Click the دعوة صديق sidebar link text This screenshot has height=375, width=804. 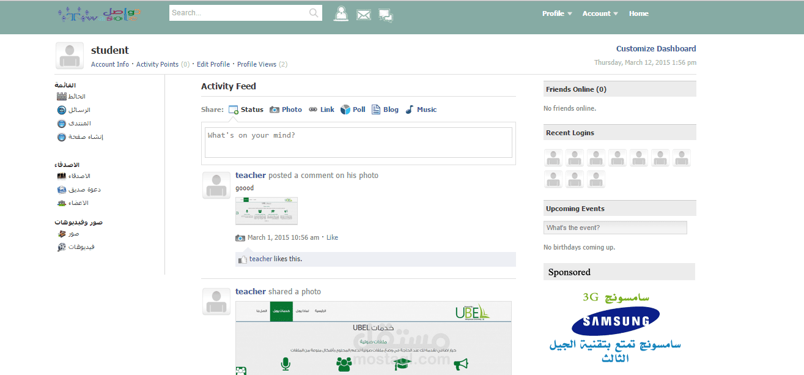[84, 190]
